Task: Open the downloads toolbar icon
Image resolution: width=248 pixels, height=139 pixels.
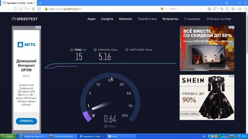Action: pos(240,9)
